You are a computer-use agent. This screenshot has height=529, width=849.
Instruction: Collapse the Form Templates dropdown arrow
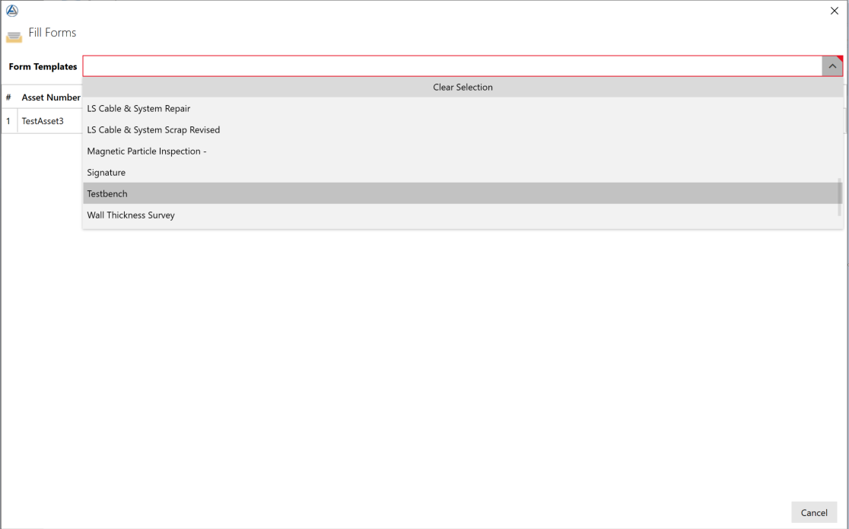pyautogui.click(x=832, y=67)
